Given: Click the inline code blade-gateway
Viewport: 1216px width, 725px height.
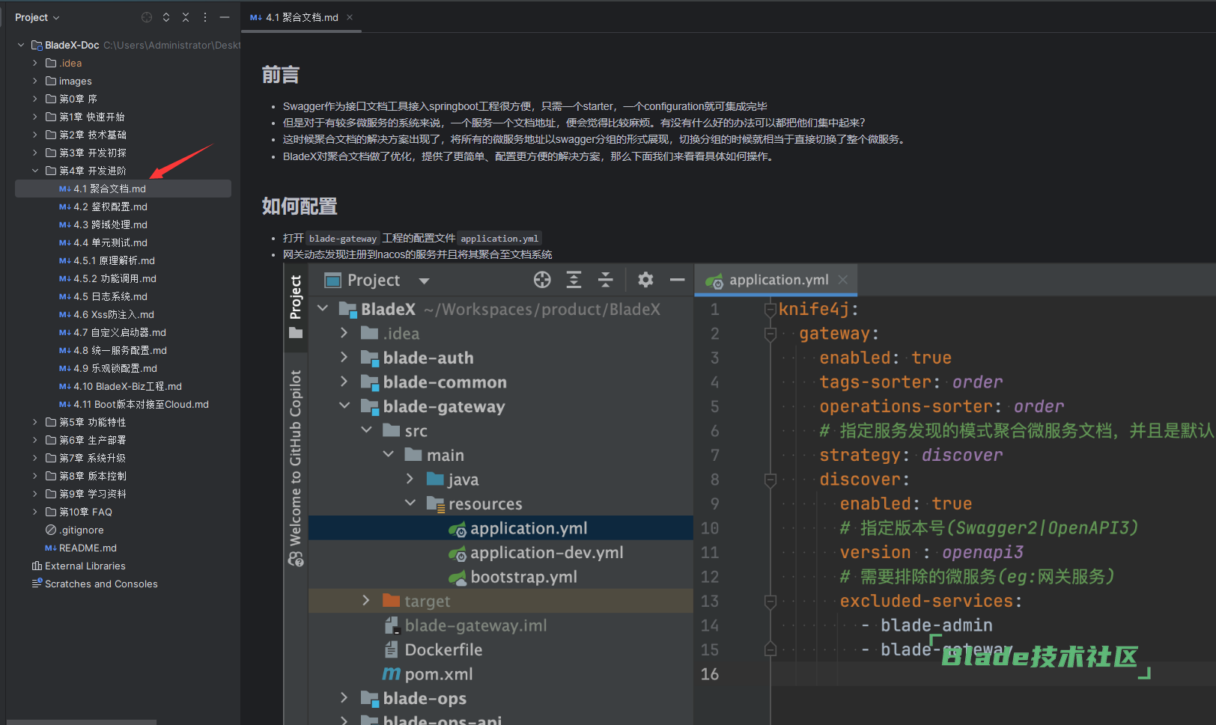Looking at the screenshot, I should [343, 239].
